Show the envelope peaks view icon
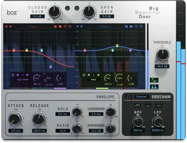The height and width of the screenshot is (143, 187). click(x=154, y=86)
